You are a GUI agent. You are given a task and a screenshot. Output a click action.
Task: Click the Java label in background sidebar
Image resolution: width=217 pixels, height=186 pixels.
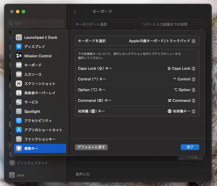(x=20, y=175)
